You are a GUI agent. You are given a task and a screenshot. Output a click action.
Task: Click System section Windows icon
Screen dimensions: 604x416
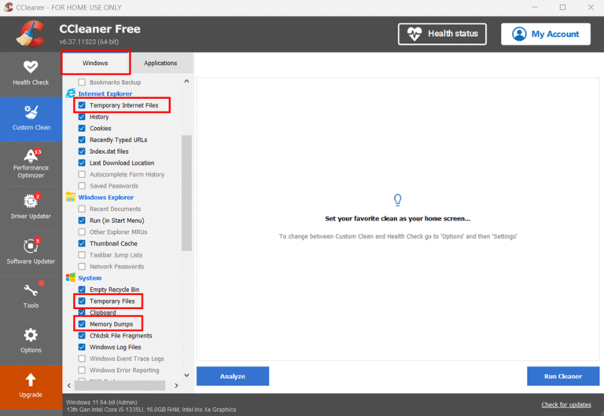pos(71,278)
